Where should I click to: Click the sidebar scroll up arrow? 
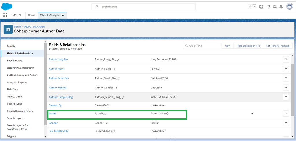coord(45,41)
